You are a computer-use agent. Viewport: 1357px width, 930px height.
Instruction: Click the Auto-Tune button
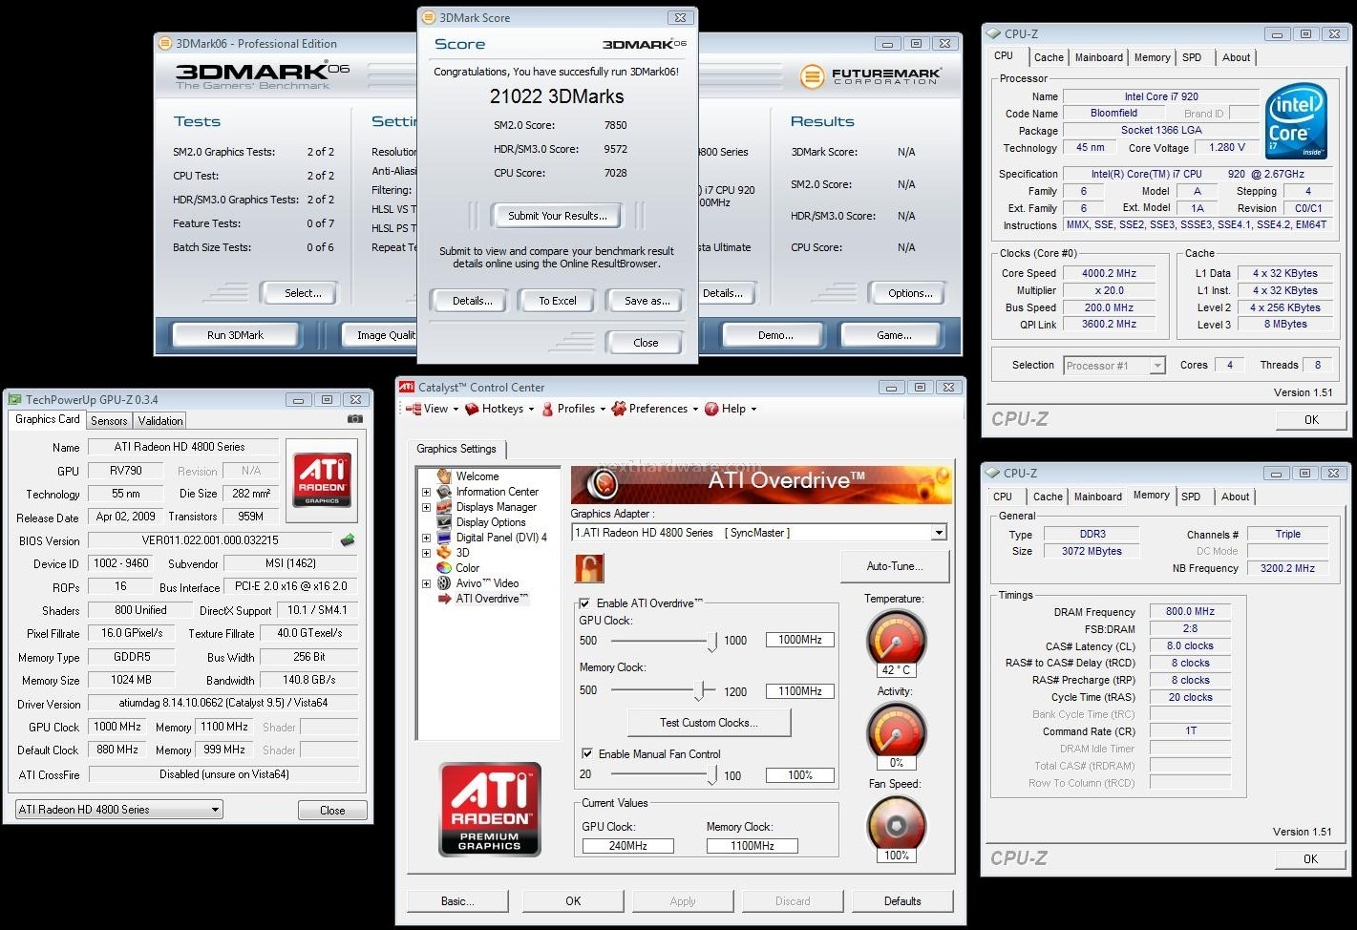[x=895, y=566]
